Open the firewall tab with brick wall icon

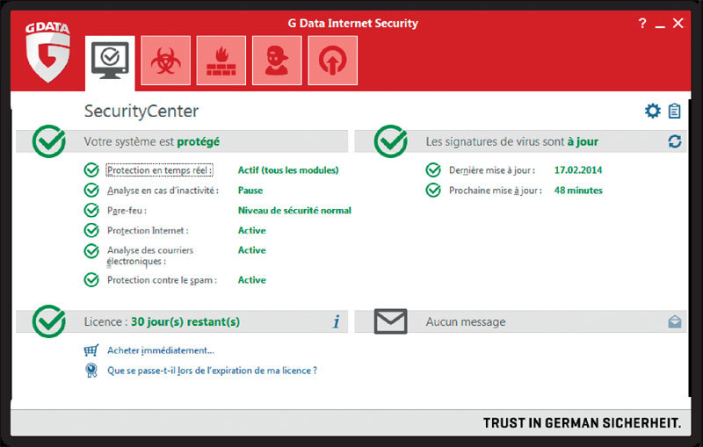(221, 61)
